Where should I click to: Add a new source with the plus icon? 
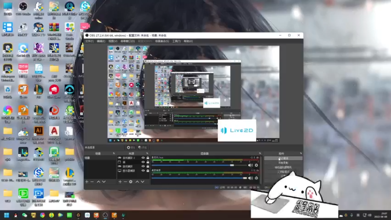[x=120, y=181]
